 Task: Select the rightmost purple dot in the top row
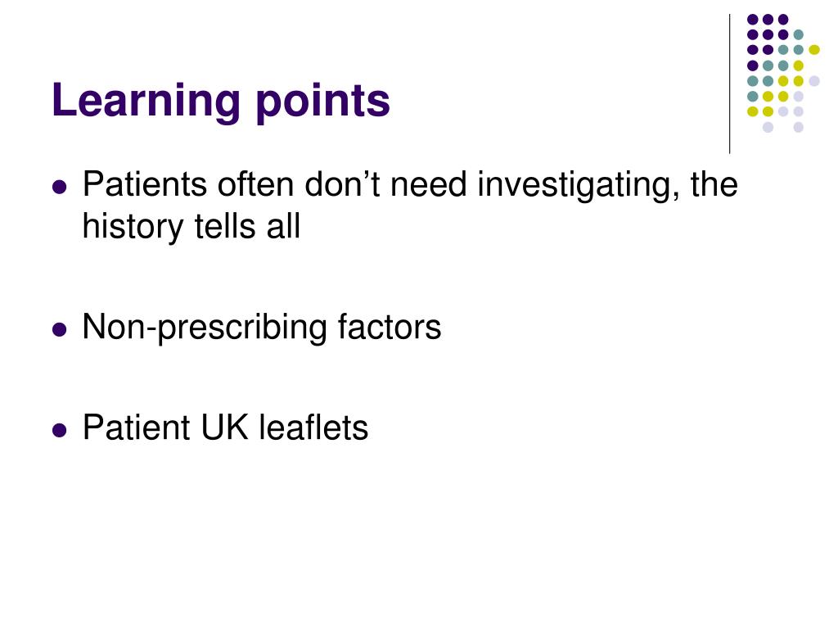point(783,20)
